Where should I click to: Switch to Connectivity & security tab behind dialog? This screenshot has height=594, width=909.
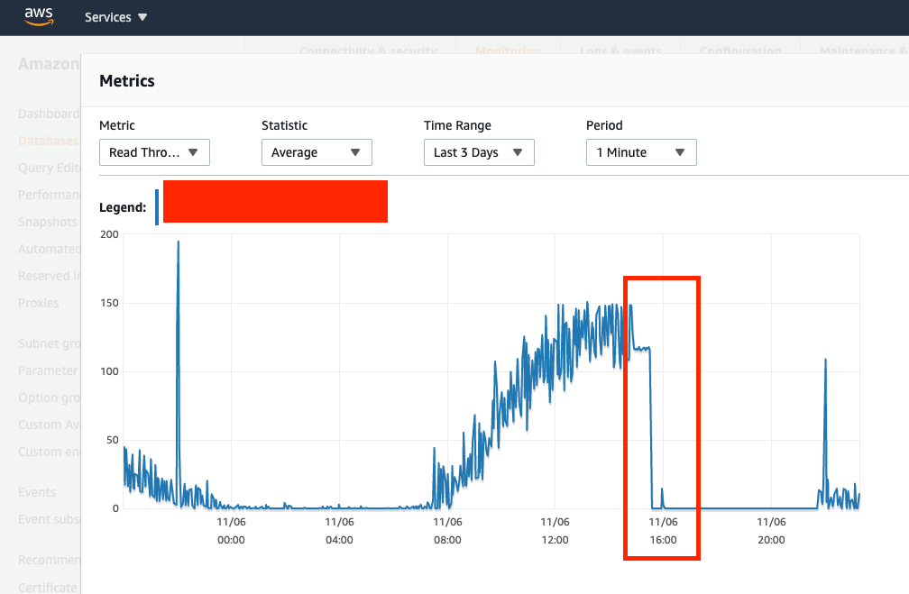pos(368,50)
